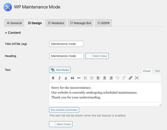
Task: Insert a link with chain icon
Action: coord(130,78)
